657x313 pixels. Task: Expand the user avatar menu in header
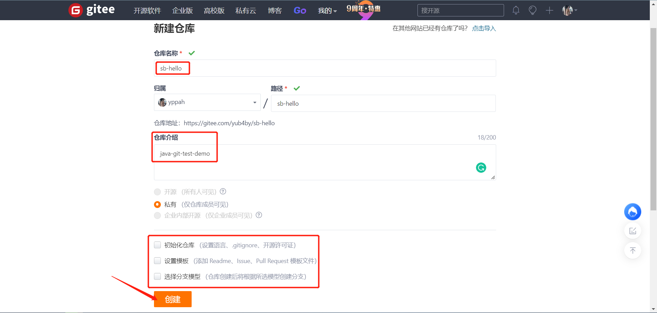569,10
